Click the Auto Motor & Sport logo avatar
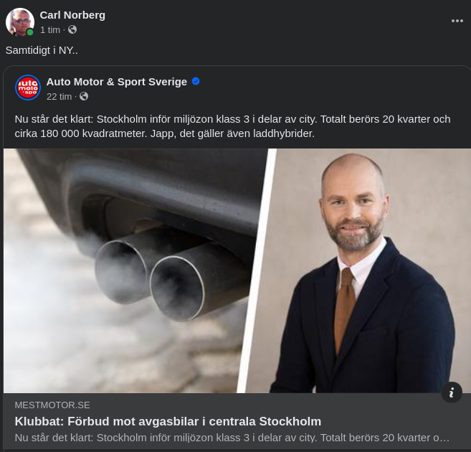The height and width of the screenshot is (452, 471). click(x=28, y=88)
